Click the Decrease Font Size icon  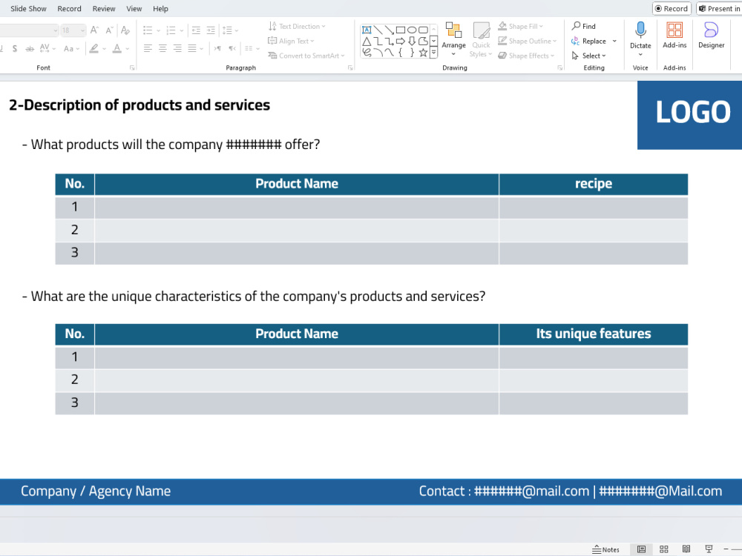coord(109,30)
